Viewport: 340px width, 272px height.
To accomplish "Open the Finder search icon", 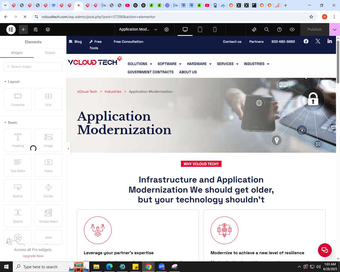I will (267, 29).
